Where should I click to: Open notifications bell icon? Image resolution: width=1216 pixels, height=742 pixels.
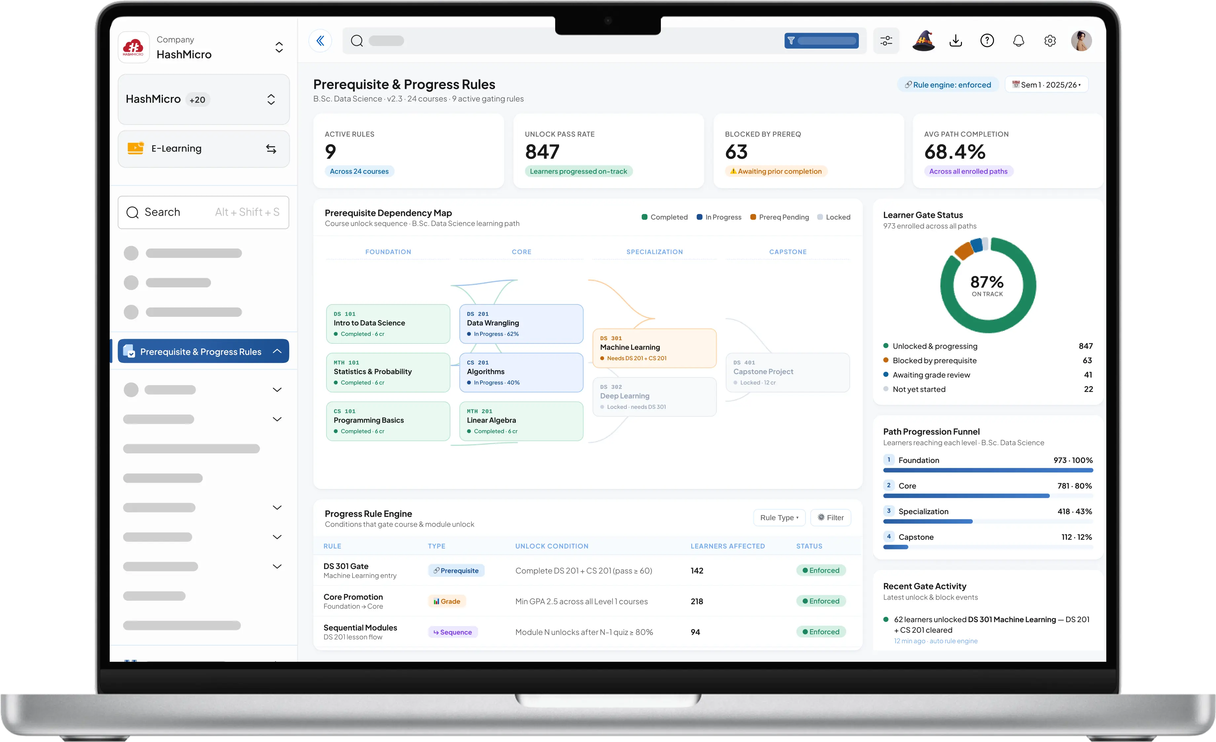1019,40
